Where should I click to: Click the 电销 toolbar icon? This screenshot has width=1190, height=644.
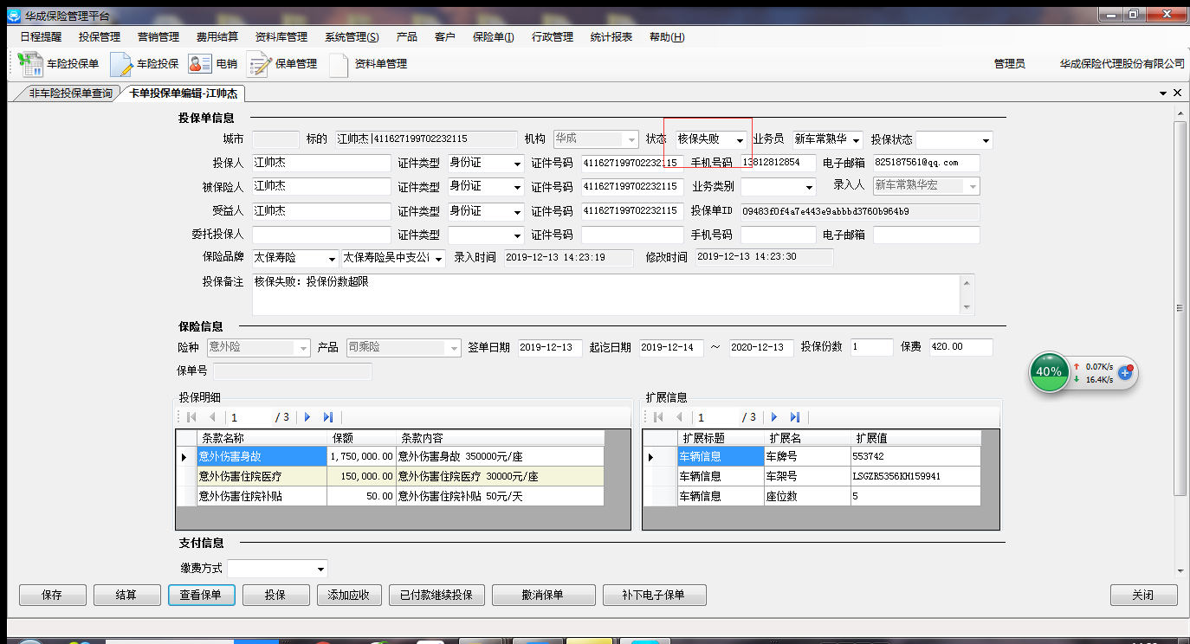(201, 64)
